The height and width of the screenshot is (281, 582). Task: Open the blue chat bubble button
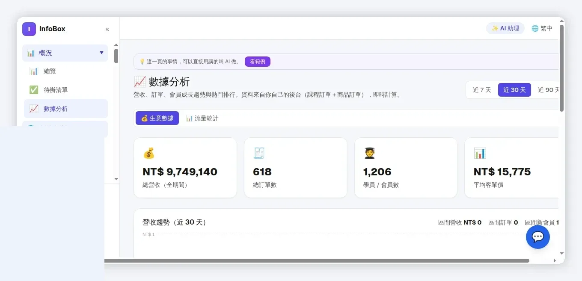click(x=537, y=237)
